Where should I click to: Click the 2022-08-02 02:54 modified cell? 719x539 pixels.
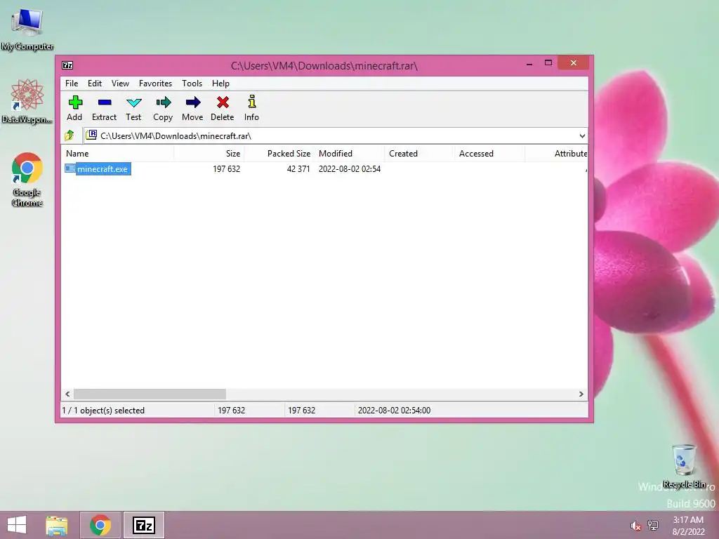350,168
